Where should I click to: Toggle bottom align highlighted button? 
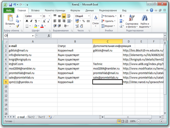(64, 16)
